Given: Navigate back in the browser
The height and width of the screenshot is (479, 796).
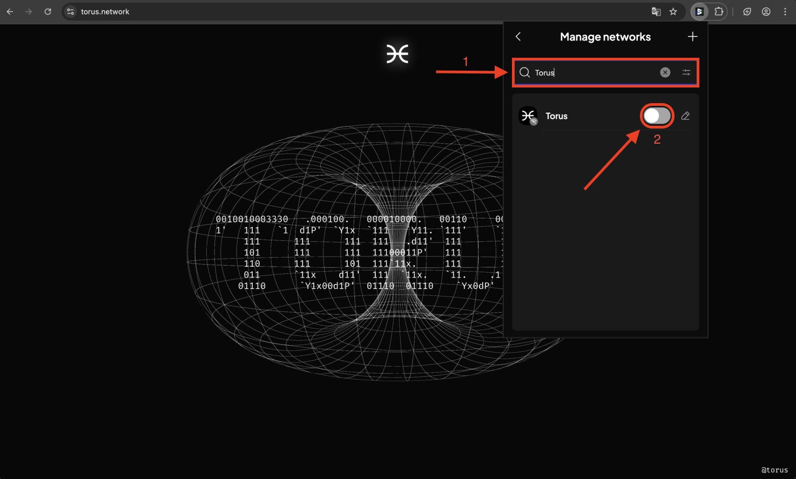Looking at the screenshot, I should click(10, 11).
